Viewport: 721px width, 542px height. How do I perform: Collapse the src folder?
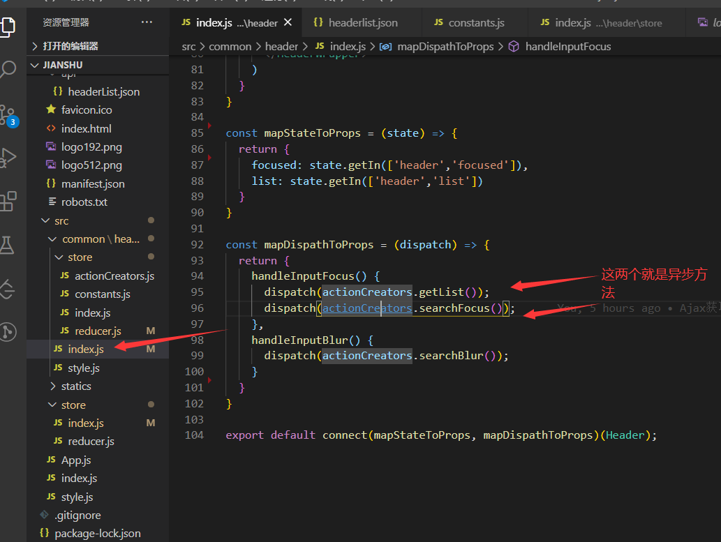point(98,220)
